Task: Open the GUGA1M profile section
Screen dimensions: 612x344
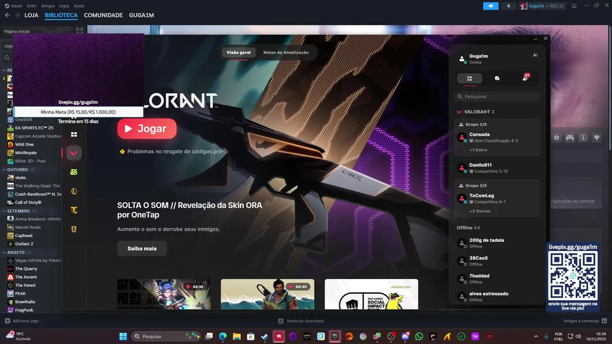Action: tap(142, 15)
